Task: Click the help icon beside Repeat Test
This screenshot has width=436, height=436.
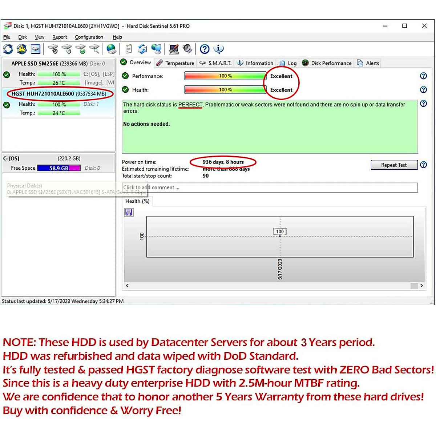Action: point(423,165)
